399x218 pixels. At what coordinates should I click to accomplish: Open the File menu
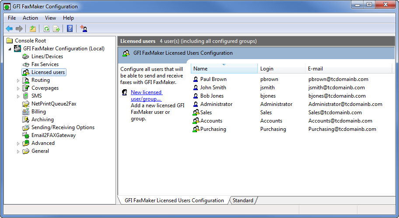point(12,18)
